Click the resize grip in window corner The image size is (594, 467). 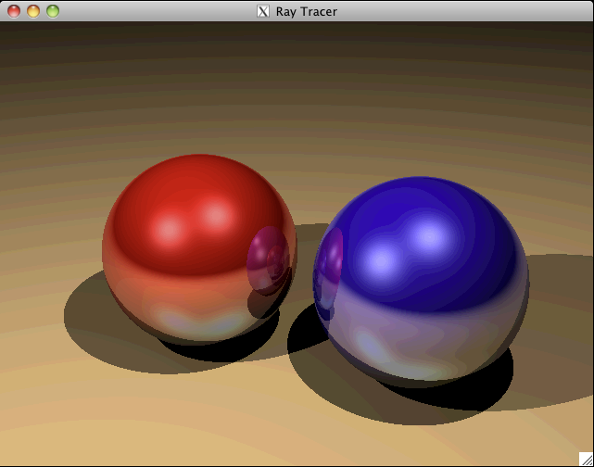click(586, 459)
